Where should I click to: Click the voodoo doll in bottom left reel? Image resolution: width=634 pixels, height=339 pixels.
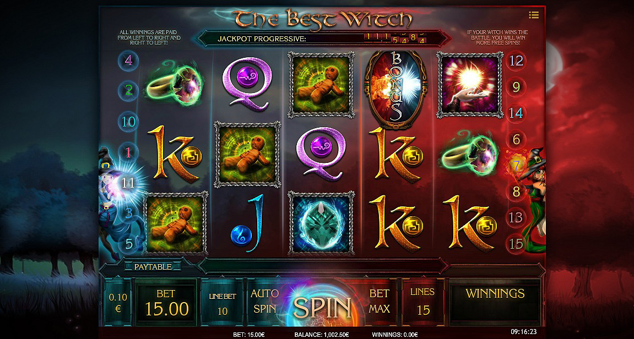[x=175, y=223]
